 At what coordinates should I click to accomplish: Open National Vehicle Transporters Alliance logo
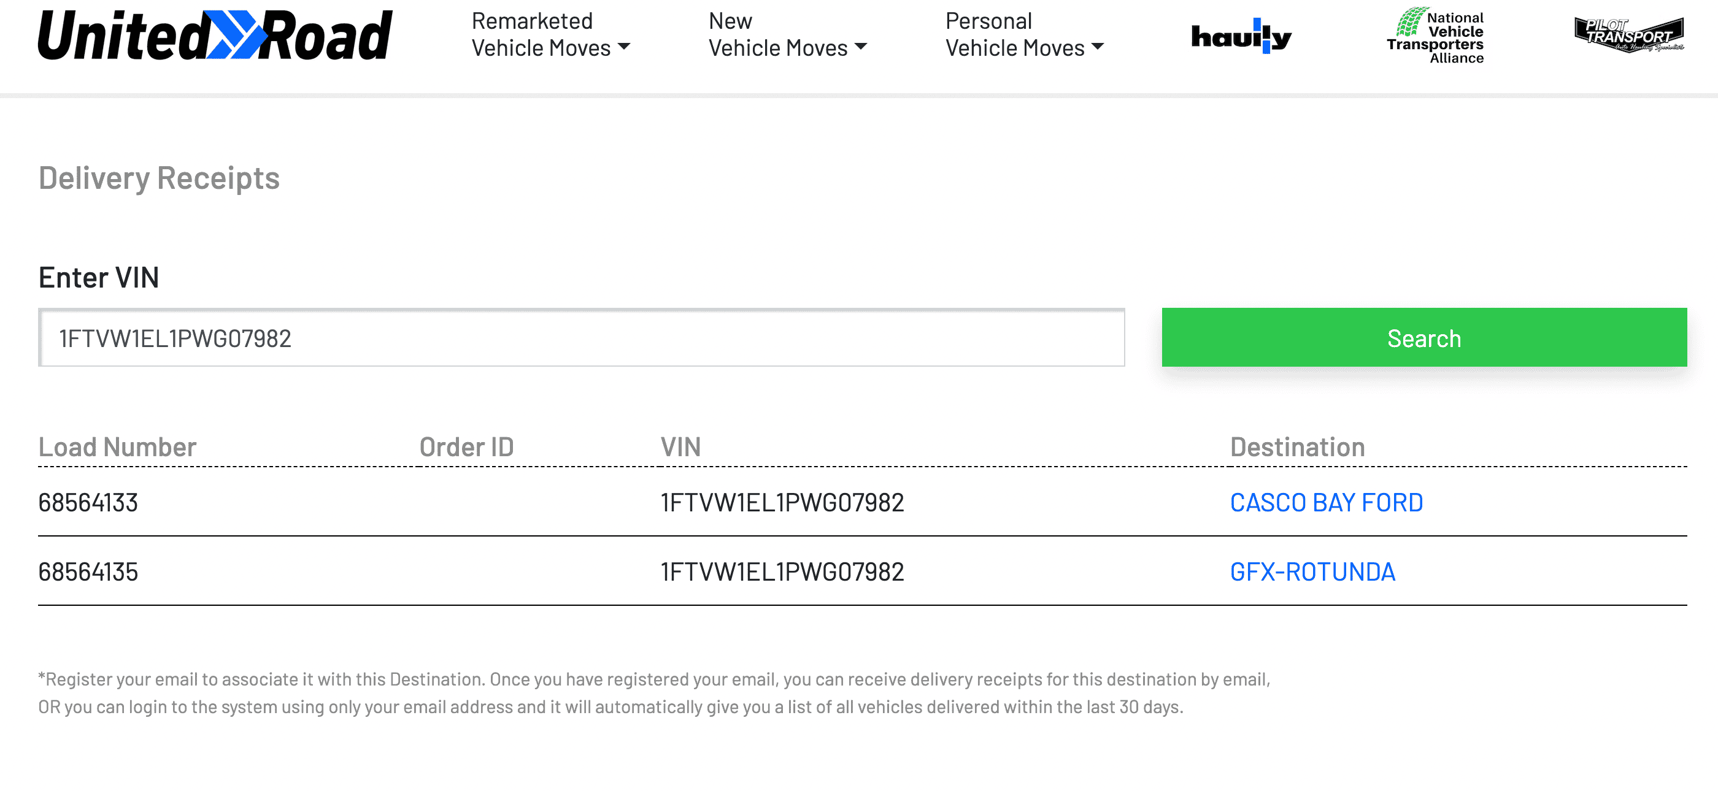pyautogui.click(x=1436, y=36)
